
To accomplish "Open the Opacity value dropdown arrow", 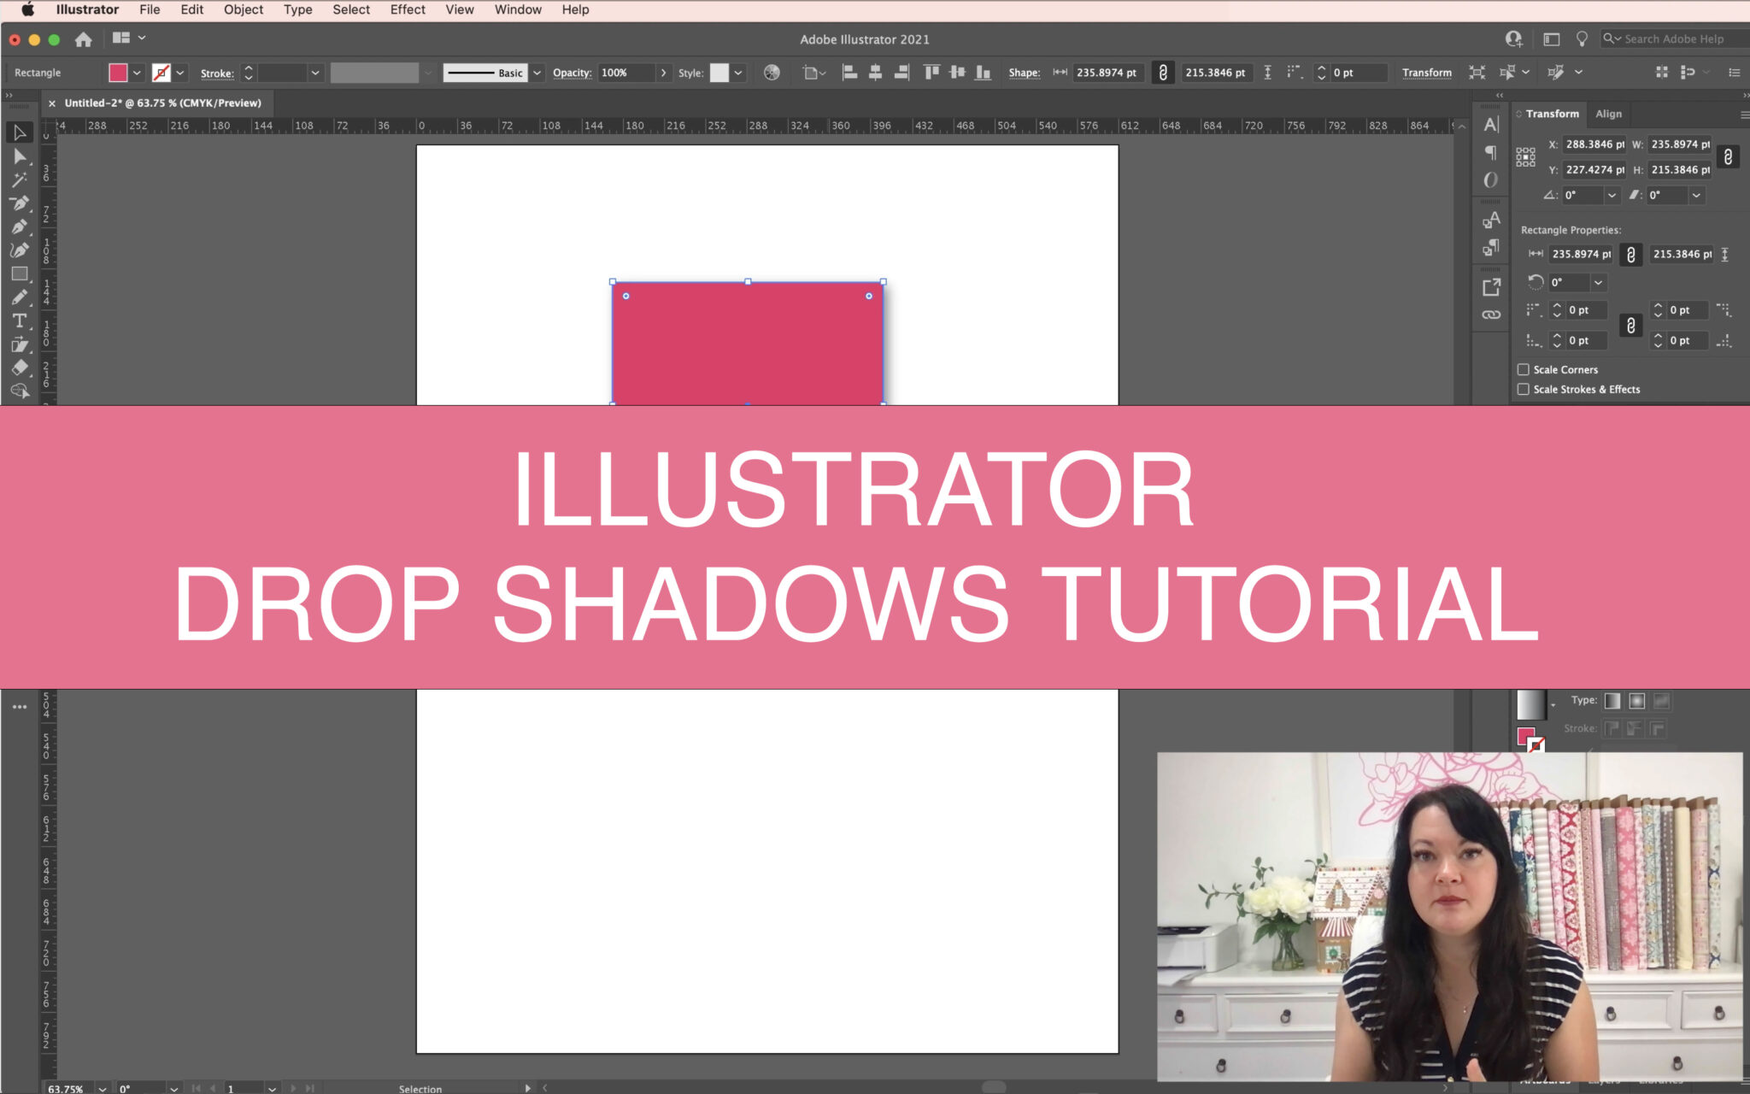I will [x=663, y=73].
